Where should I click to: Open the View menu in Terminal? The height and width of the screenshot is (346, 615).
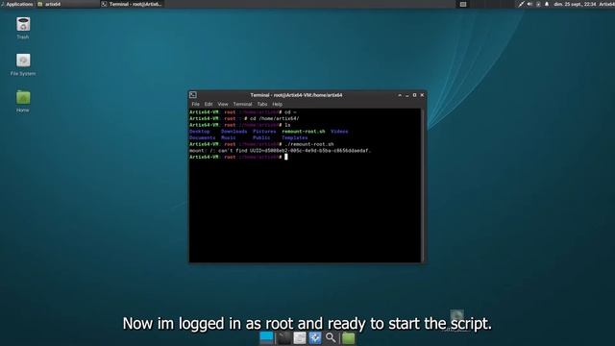pyautogui.click(x=223, y=104)
